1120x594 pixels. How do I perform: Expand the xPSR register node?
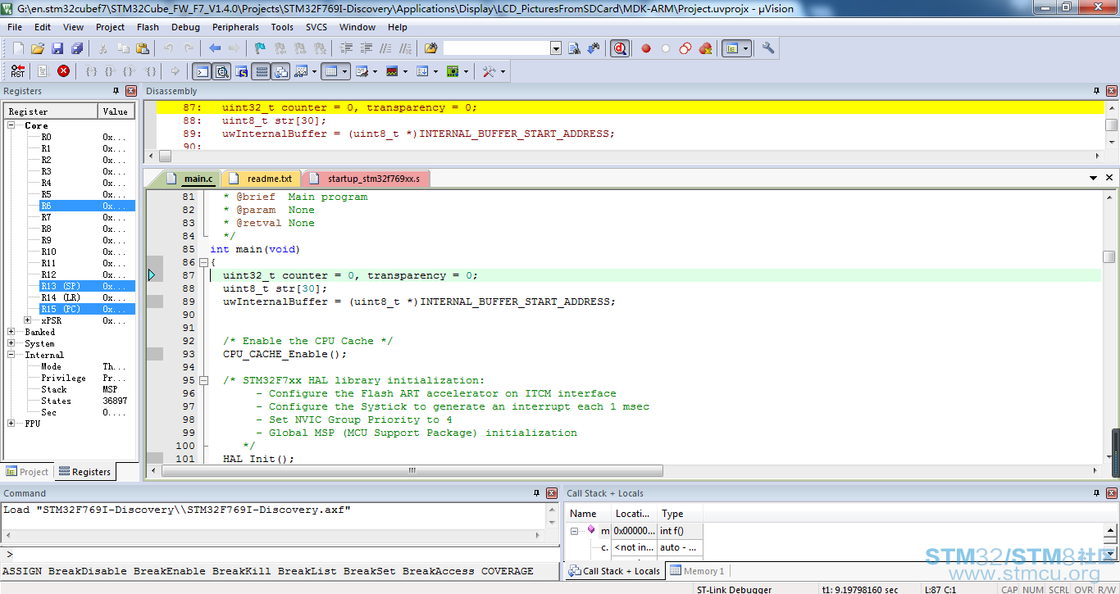coord(28,320)
